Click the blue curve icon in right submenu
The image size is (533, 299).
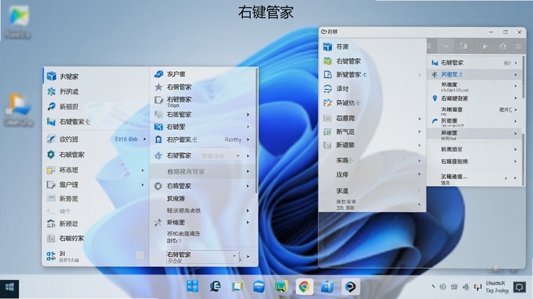(x=434, y=121)
